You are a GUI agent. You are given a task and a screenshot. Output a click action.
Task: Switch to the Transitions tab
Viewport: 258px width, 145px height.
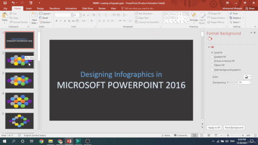coord(54,8)
